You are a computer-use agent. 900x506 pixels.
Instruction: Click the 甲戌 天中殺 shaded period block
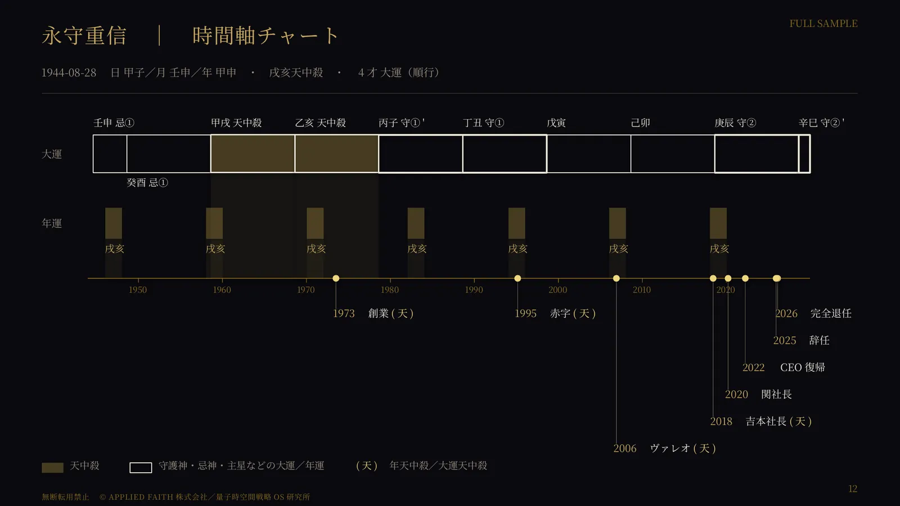tap(253, 153)
